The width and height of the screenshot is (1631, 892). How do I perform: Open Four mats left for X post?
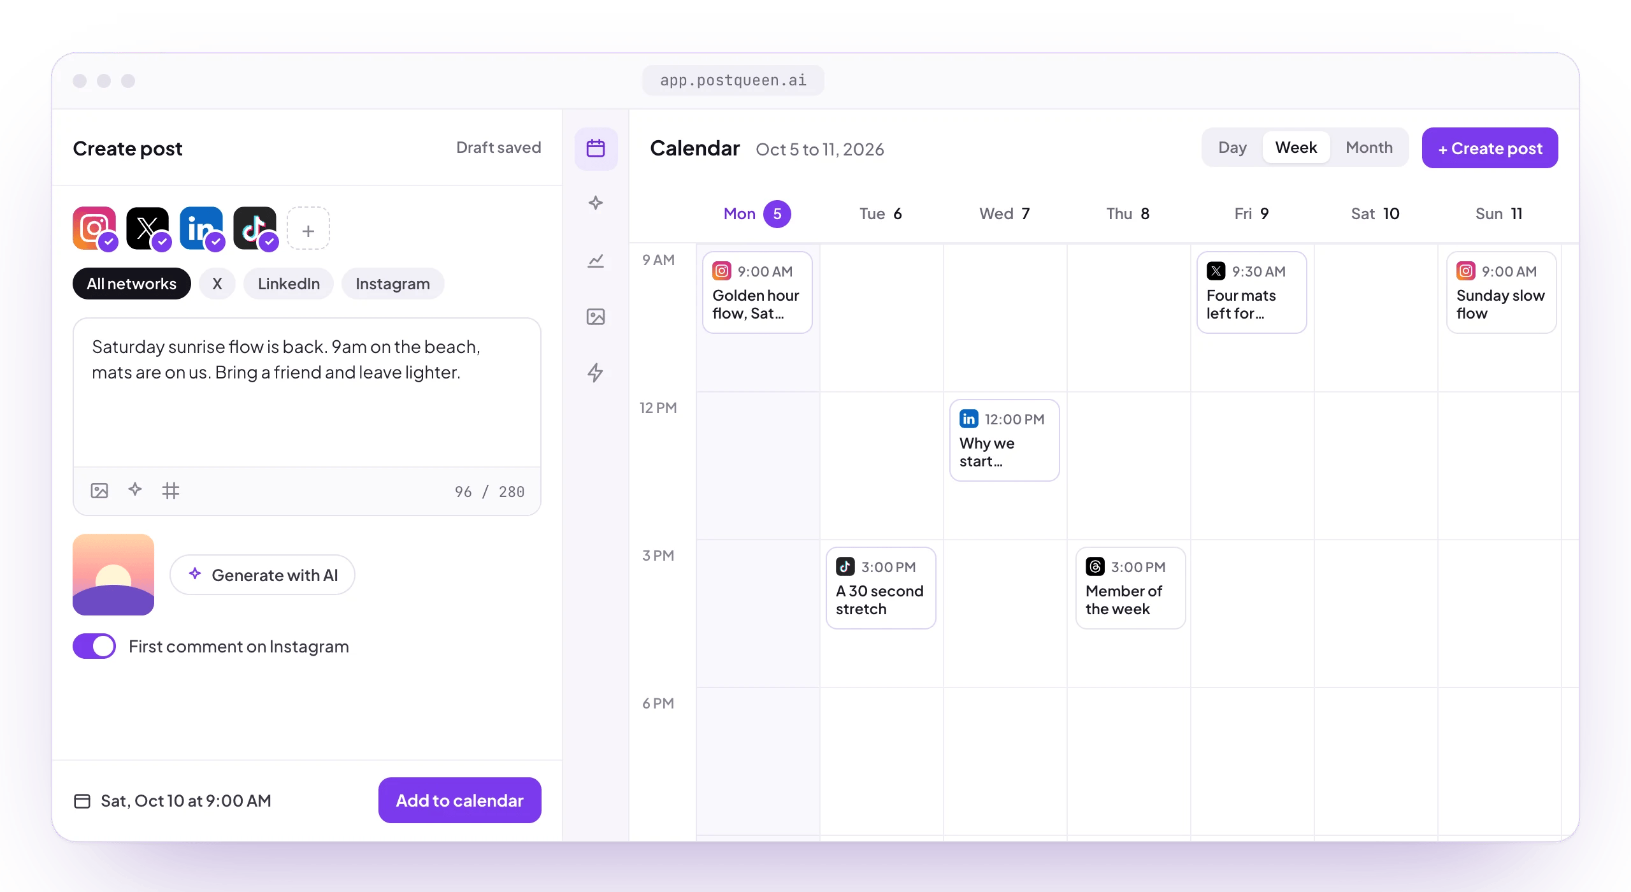pyautogui.click(x=1251, y=292)
